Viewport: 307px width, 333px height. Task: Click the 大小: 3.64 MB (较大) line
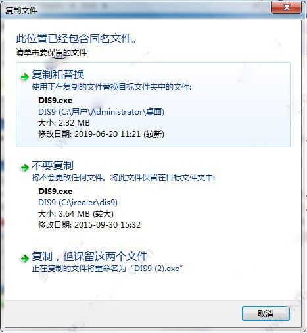tap(76, 214)
